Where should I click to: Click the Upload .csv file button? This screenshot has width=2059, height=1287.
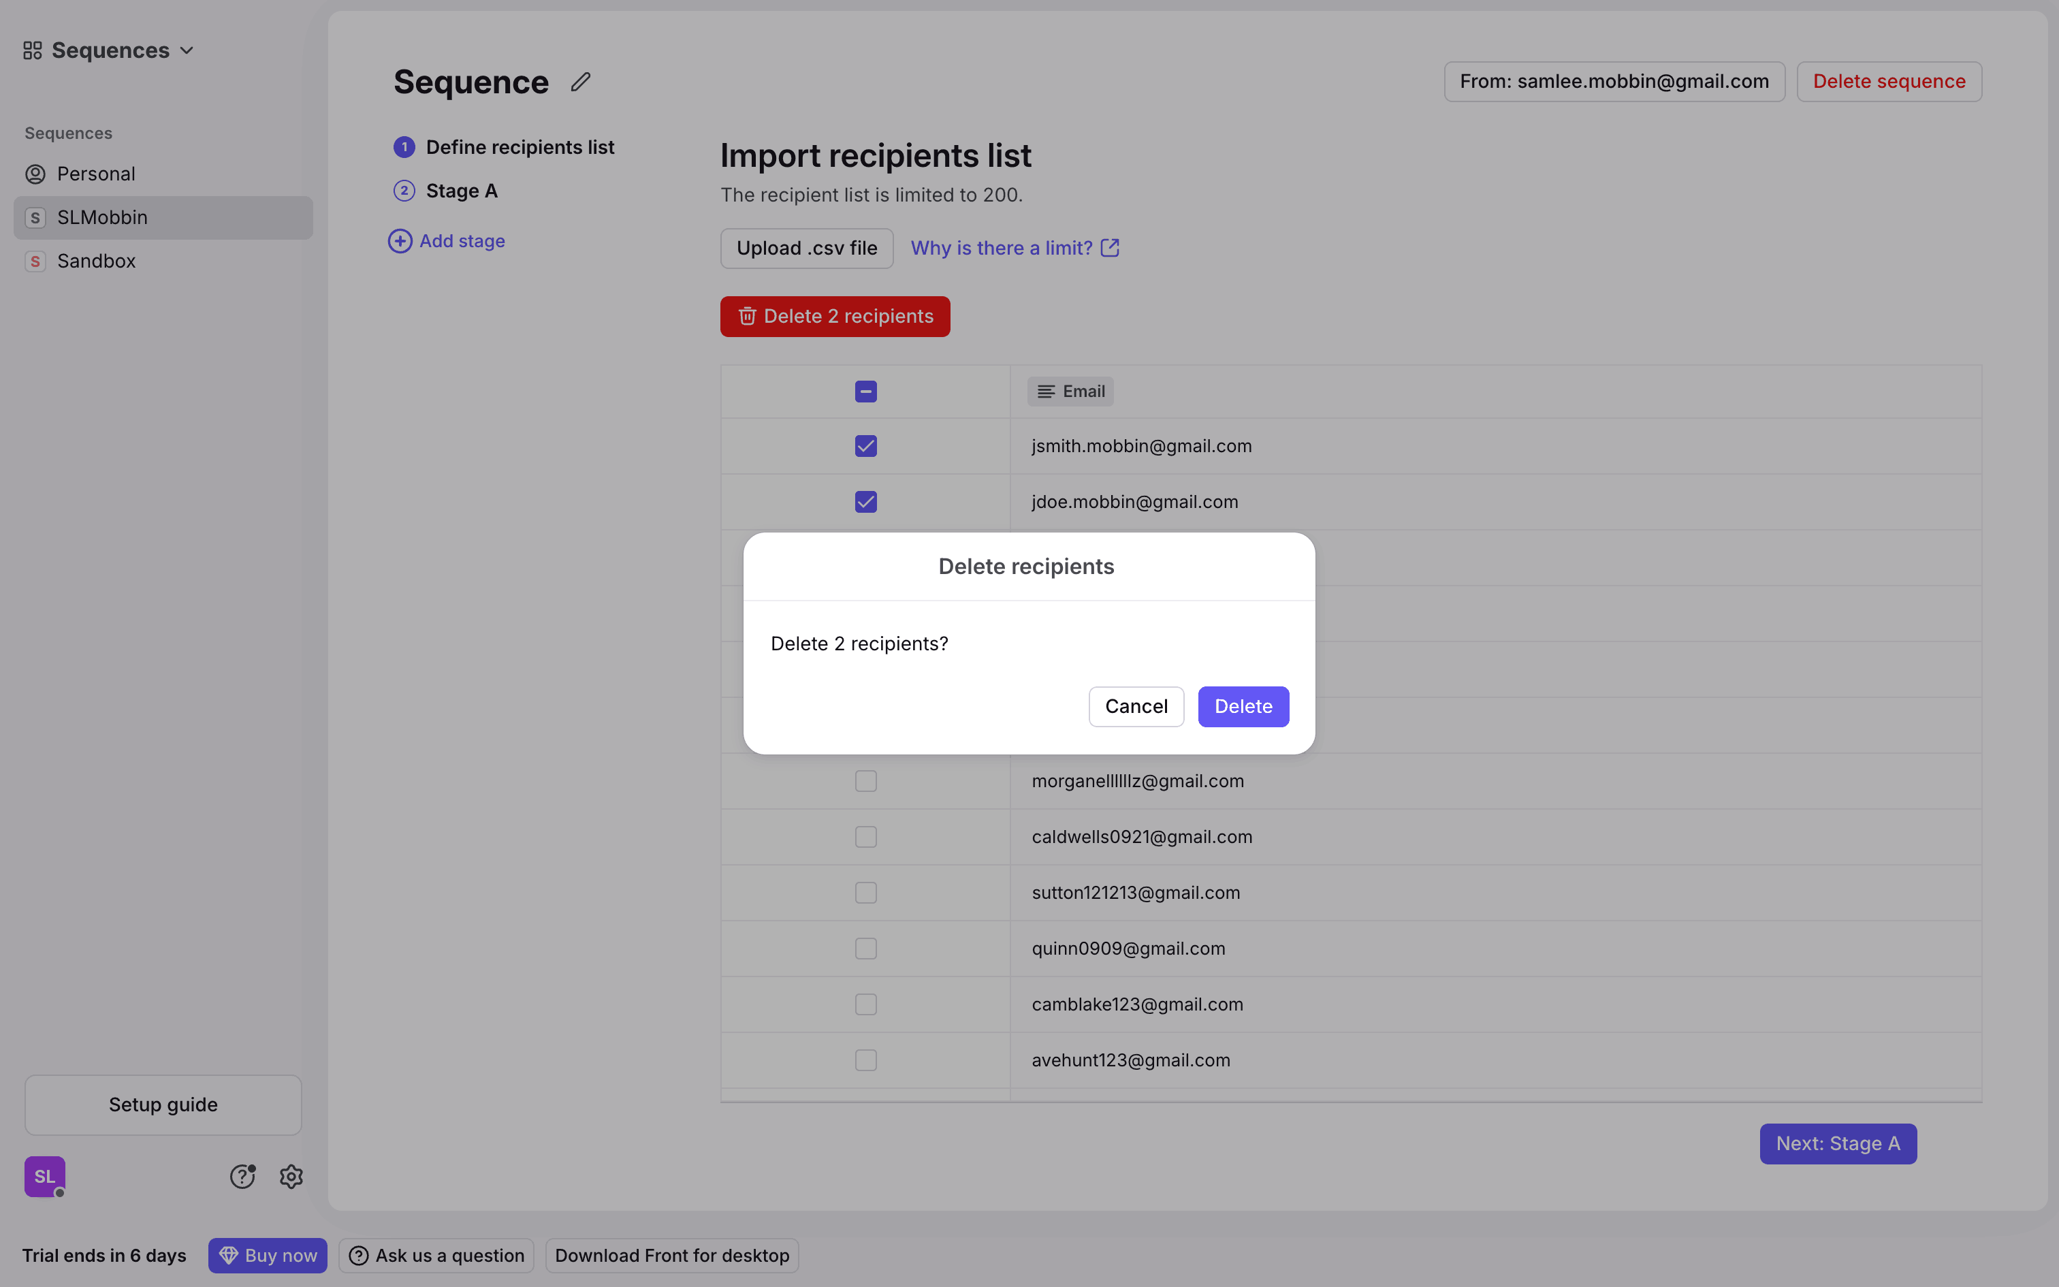805,249
